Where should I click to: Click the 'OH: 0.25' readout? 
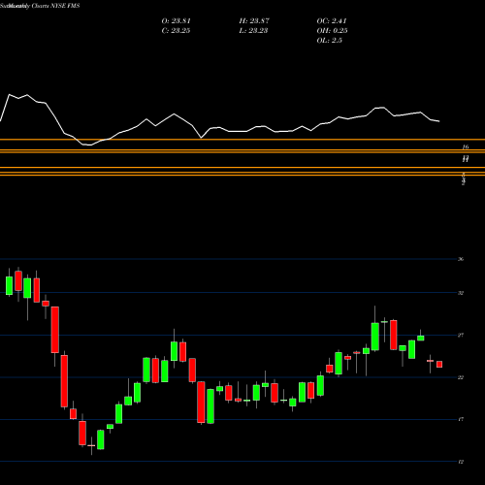(x=332, y=31)
